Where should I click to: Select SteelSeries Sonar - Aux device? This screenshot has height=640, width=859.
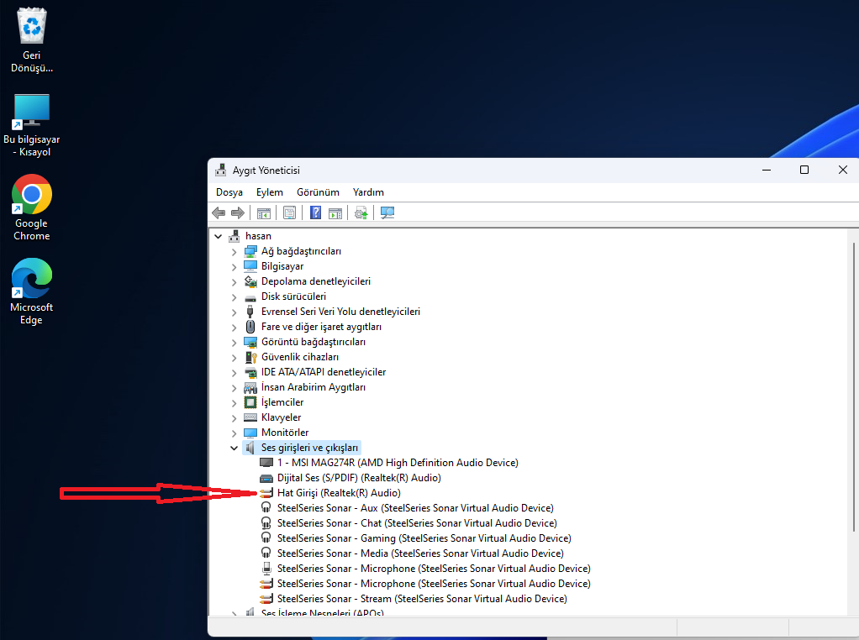click(x=415, y=508)
